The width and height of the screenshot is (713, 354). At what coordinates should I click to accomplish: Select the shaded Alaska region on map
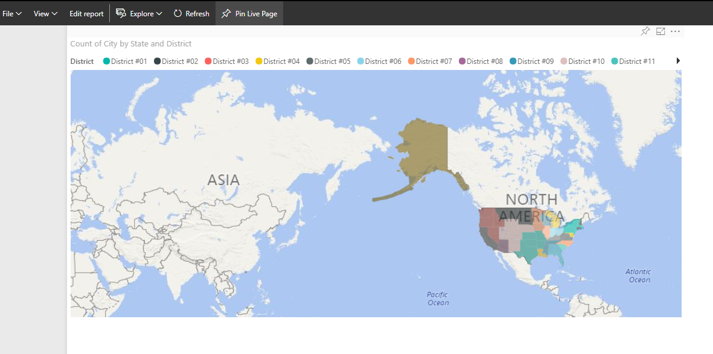425,150
